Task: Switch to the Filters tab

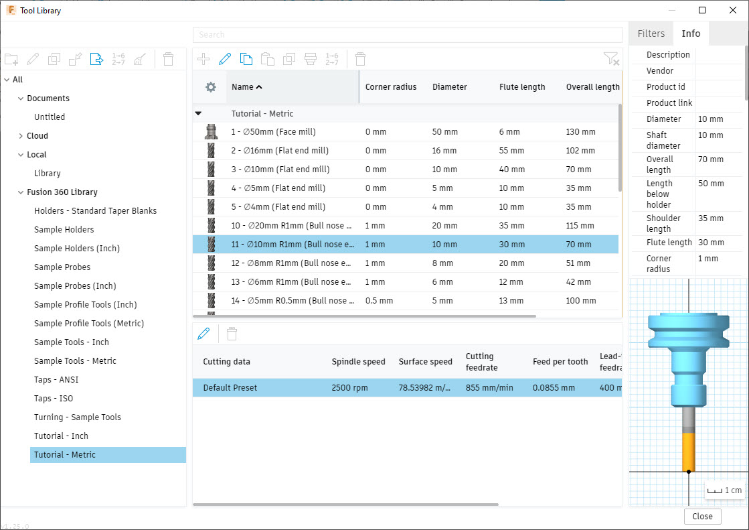Action: tap(651, 34)
